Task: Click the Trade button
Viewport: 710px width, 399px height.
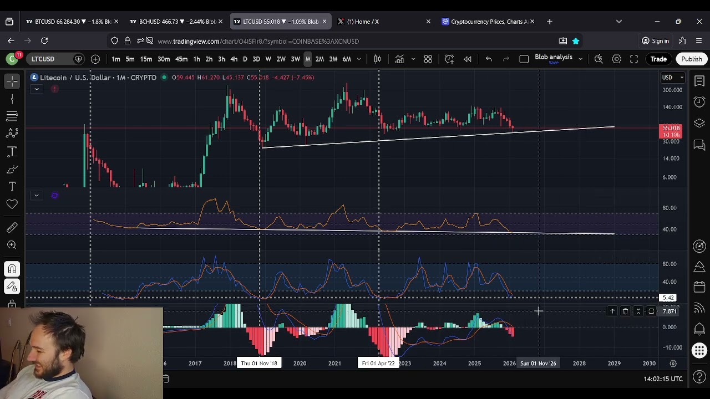Action: click(x=658, y=59)
